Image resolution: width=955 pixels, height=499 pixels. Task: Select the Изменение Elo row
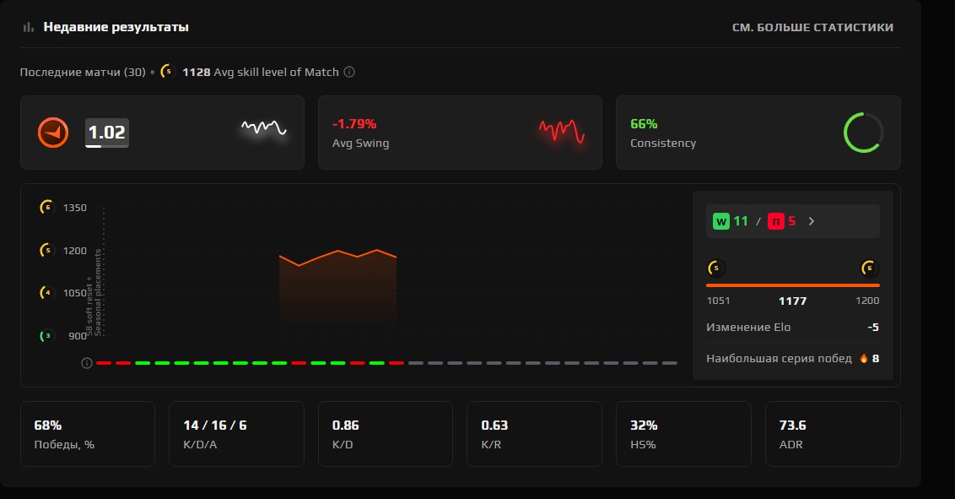point(792,328)
